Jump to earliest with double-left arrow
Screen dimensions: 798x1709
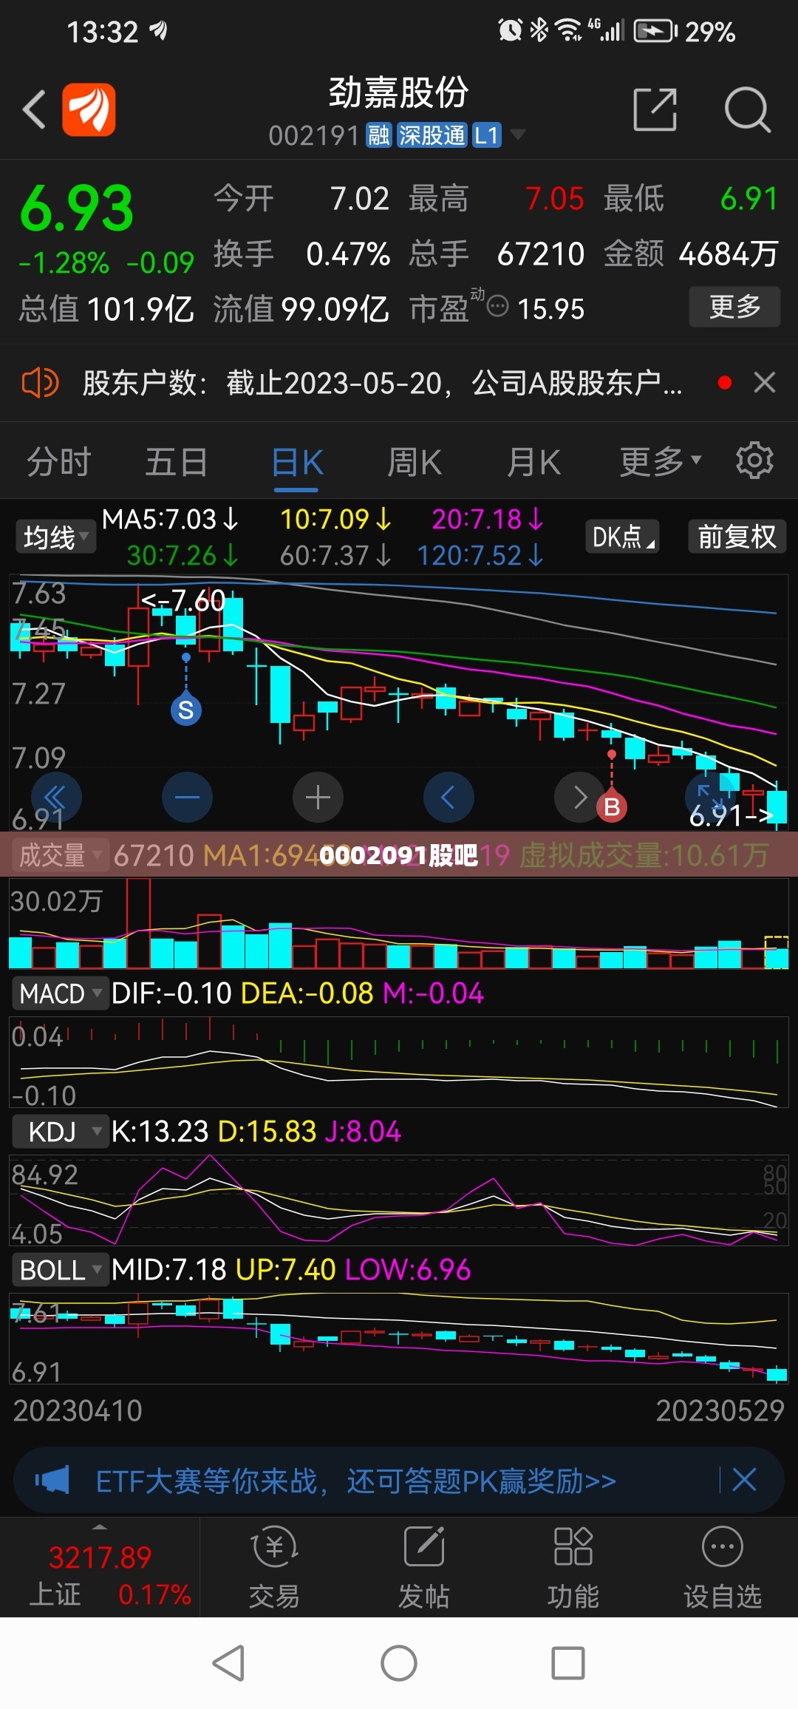(x=55, y=797)
